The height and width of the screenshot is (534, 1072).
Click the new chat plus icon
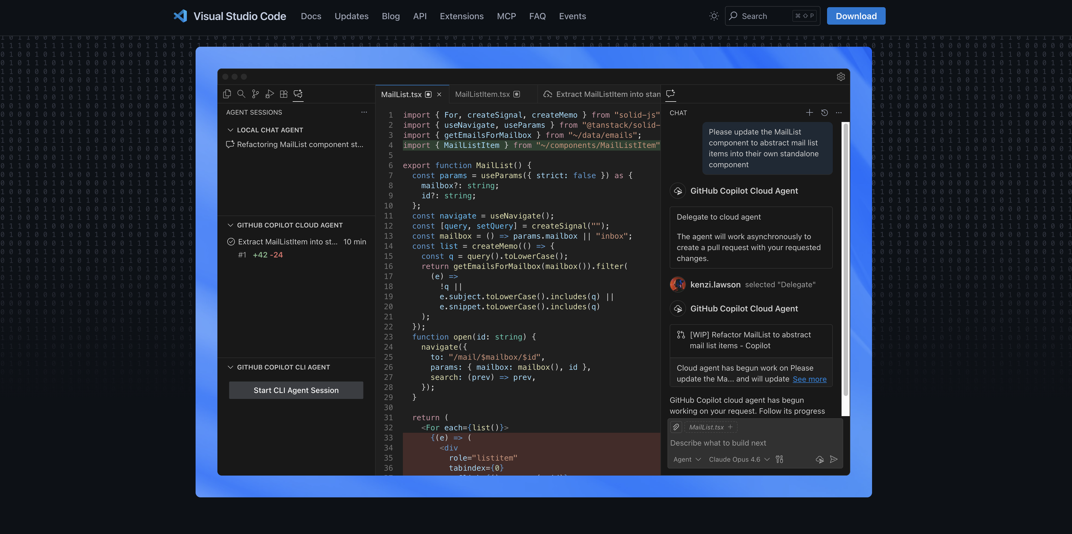[809, 113]
